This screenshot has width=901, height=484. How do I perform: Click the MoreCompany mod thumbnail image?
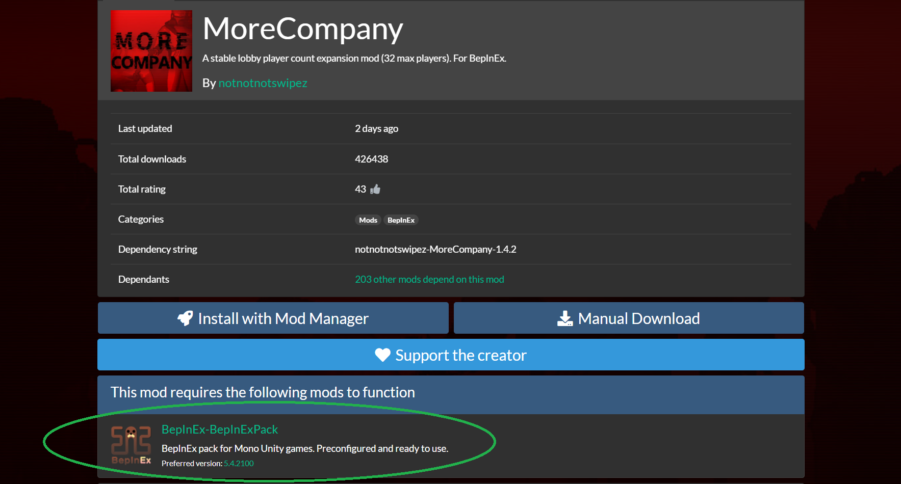point(151,51)
